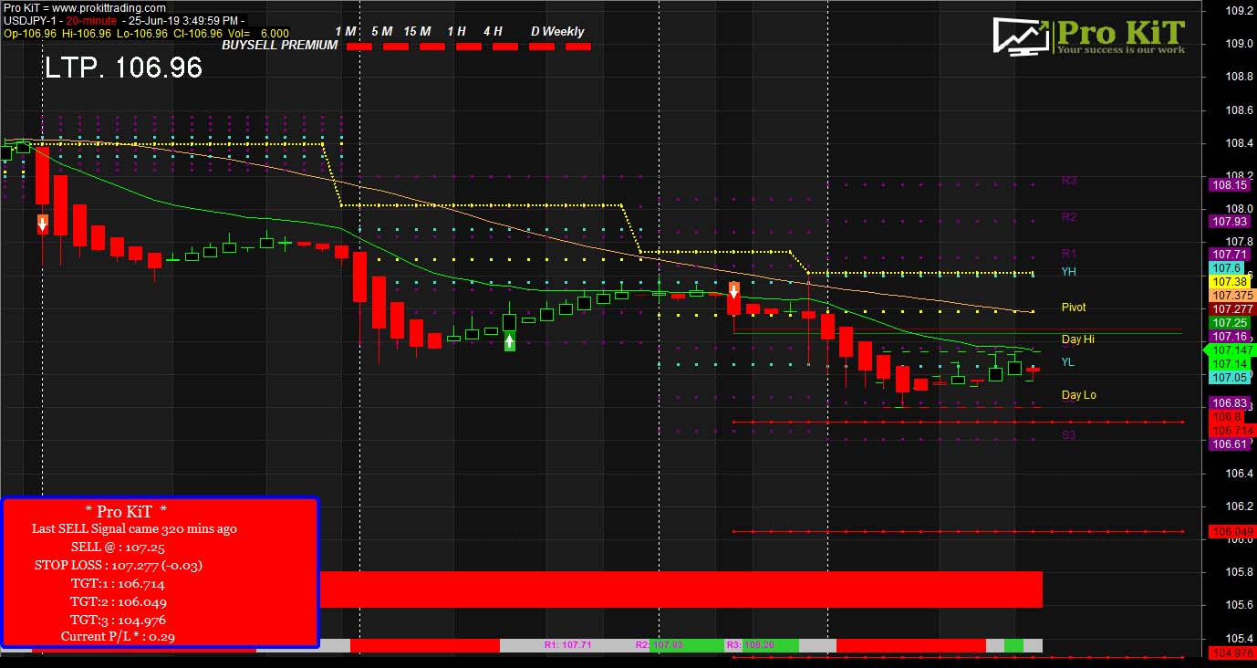Click the Pivot label on the chart
Screen dimensions: 1257x668
click(x=1073, y=308)
